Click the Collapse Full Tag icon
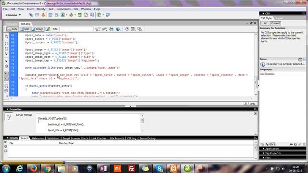 tap(6, 44)
